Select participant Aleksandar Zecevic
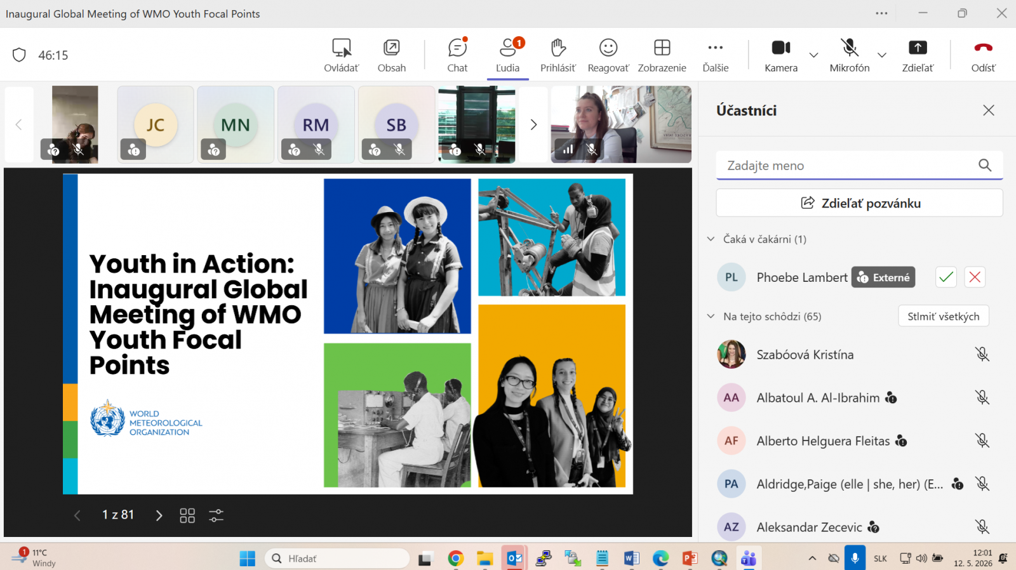This screenshot has width=1016, height=570. point(809,527)
